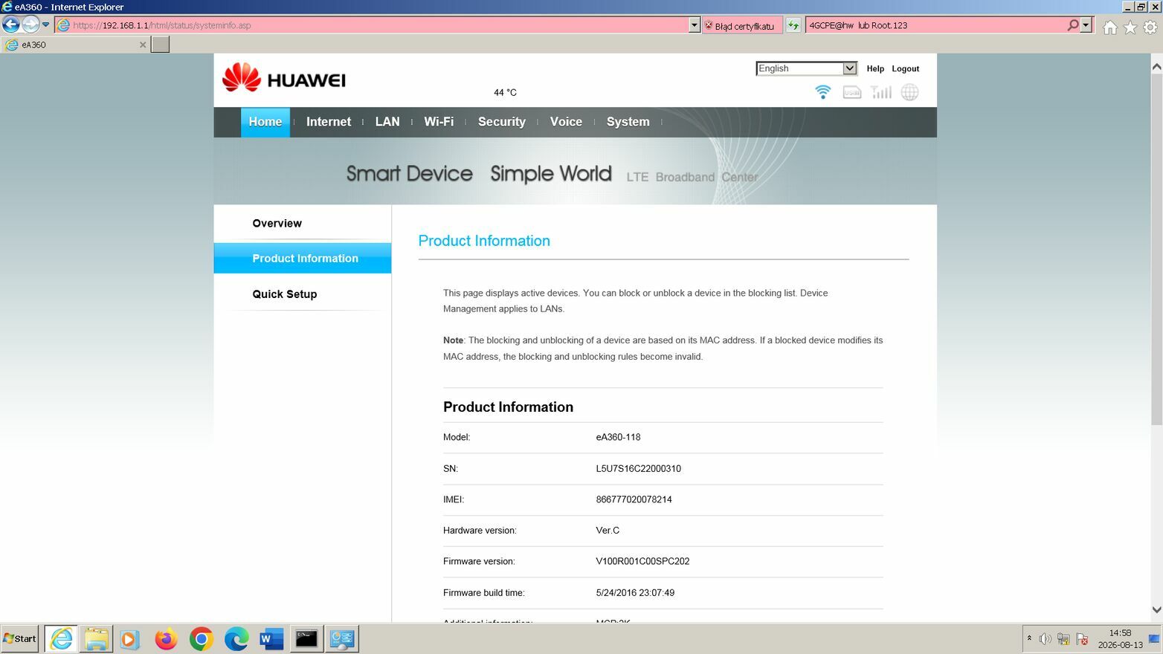The width and height of the screenshot is (1163, 654).
Task: Click firmware version V100R001C00SPC202
Action: coord(642,561)
